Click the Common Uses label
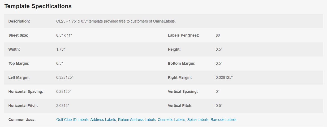This screenshot has height=127, width=327. pos(22,120)
